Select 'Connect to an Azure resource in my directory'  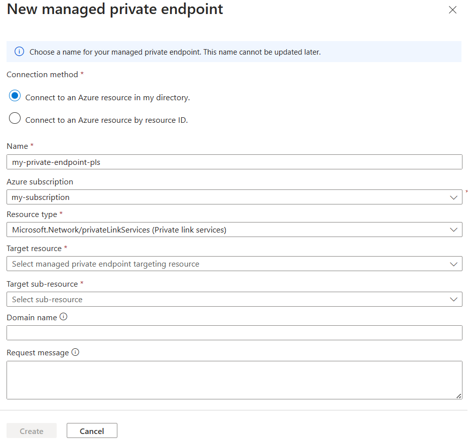click(15, 96)
